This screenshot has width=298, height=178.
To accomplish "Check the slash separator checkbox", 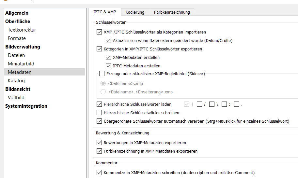I will coord(199,104).
